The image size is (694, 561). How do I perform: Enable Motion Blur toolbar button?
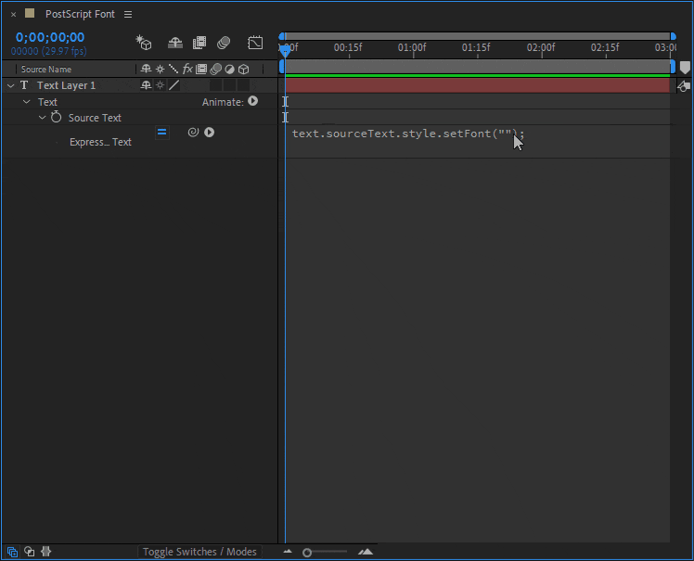(x=224, y=43)
